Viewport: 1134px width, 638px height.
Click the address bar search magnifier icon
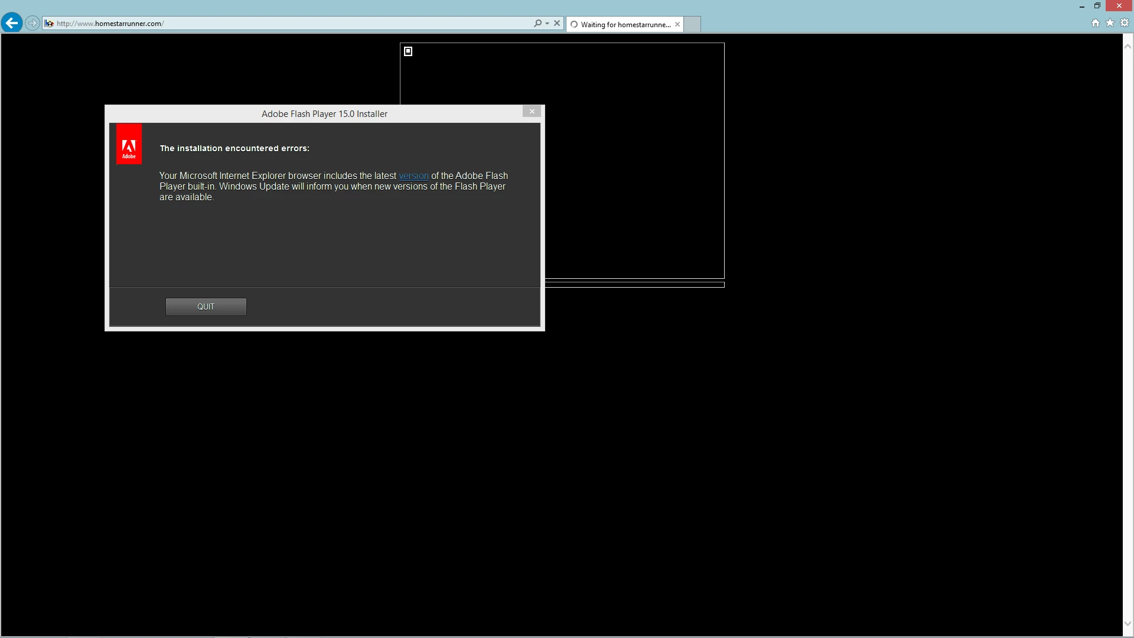[537, 24]
